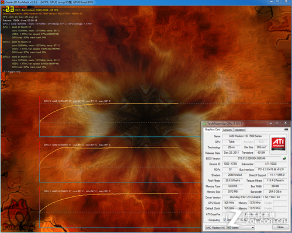
Task: Open the Validation tab in GPU-Z
Action: [x=239, y=130]
